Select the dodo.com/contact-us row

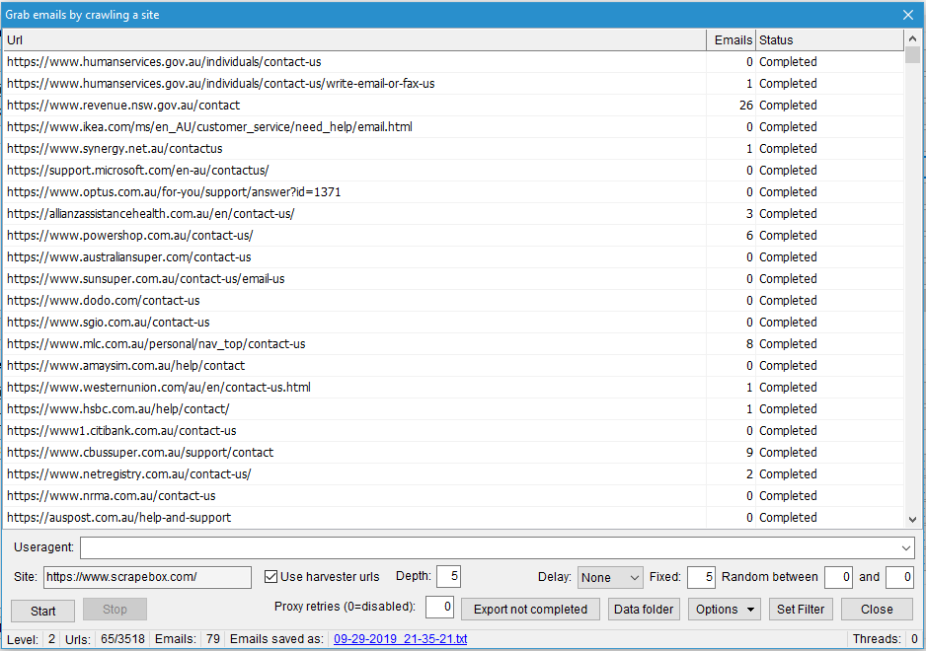coord(453,301)
